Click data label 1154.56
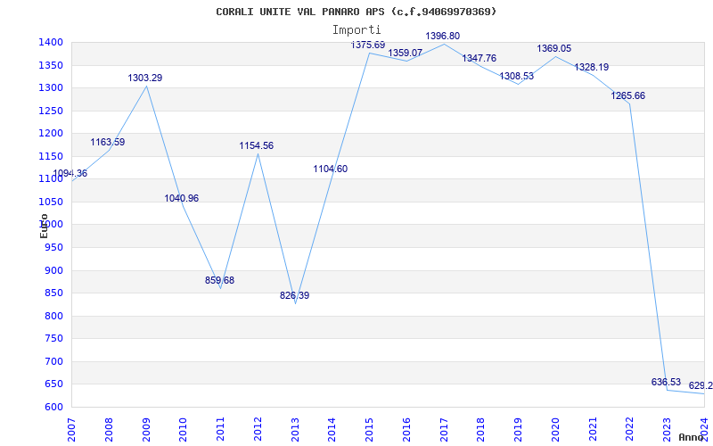The width and height of the screenshot is (713, 446). tap(257, 145)
